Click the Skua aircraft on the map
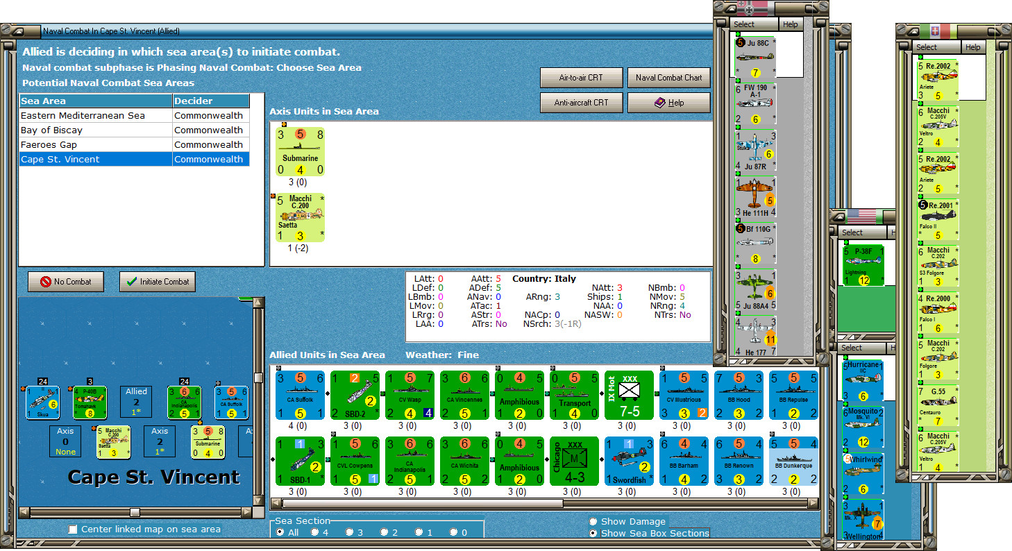This screenshot has height=551, width=1012. coord(43,403)
